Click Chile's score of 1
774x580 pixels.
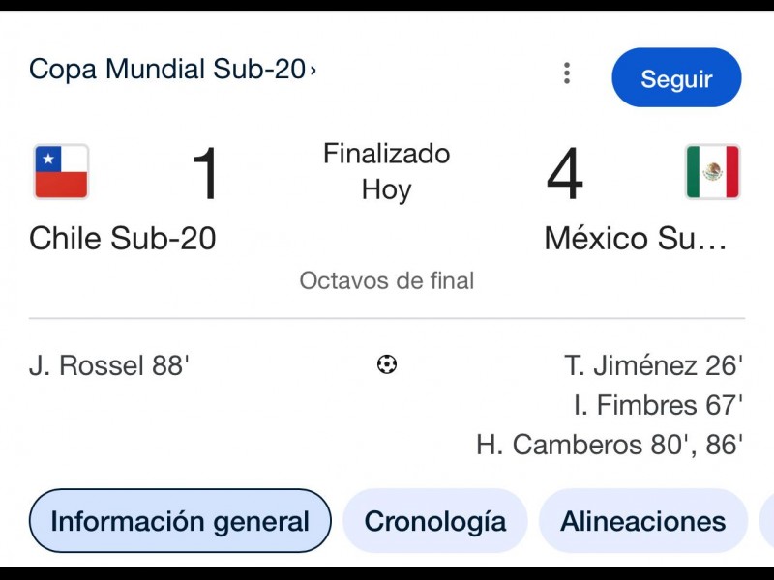click(207, 175)
